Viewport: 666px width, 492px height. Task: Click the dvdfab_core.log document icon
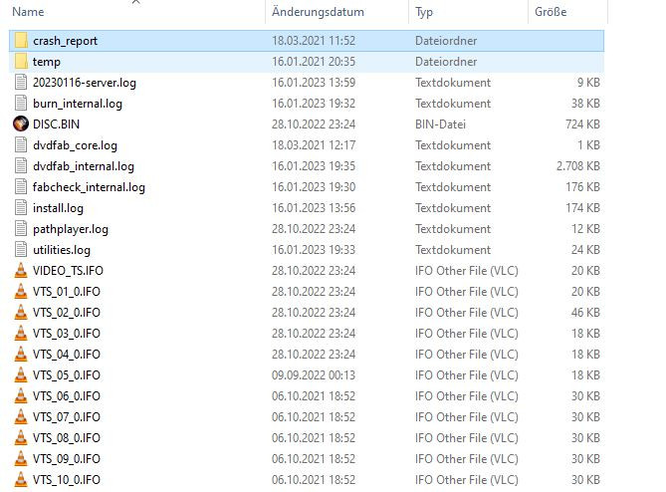[x=21, y=145]
